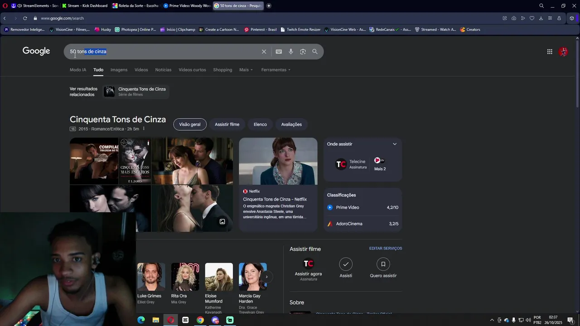Open the Google account avatar menu

563,52
